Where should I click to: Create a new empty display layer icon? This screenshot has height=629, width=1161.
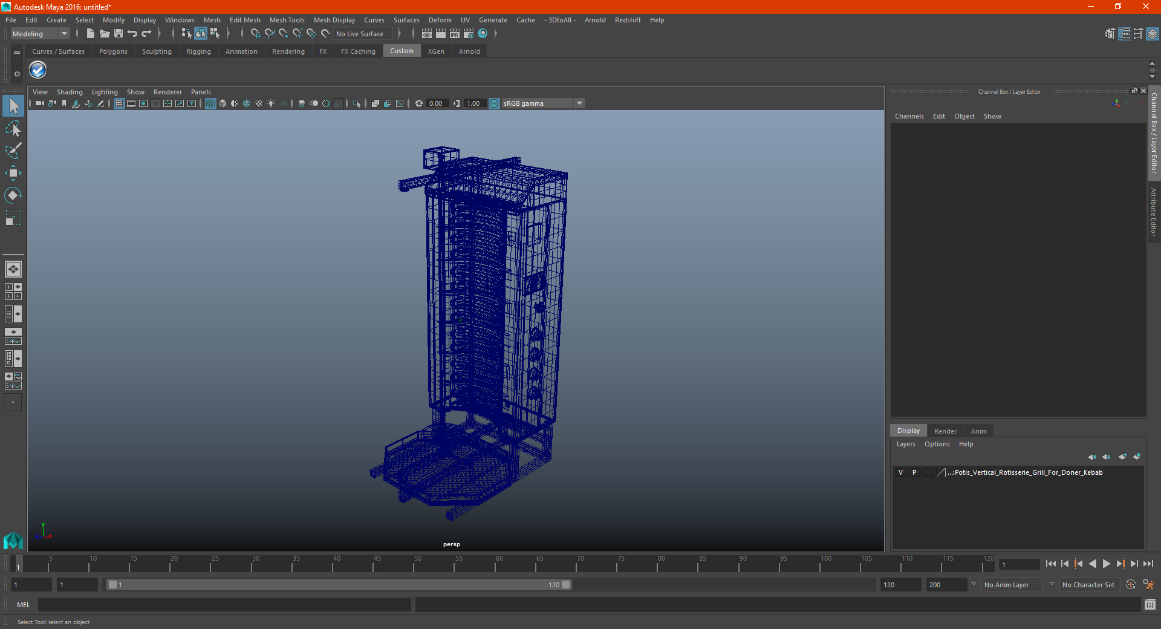coord(1122,457)
